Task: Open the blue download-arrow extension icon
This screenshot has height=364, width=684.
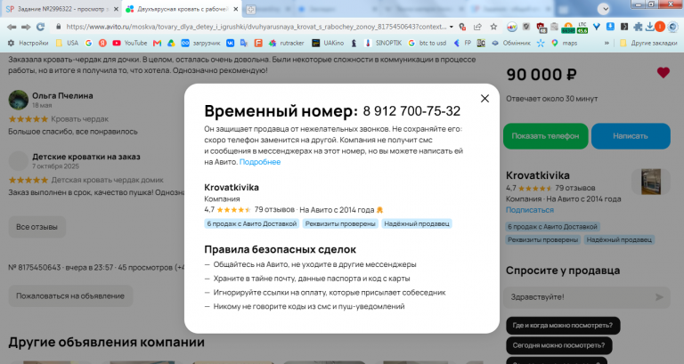Action: pos(610,27)
